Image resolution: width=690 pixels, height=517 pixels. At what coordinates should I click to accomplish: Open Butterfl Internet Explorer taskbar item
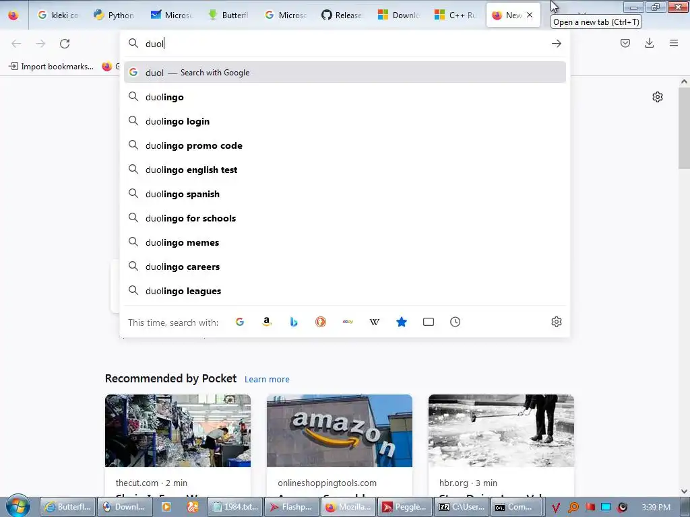pyautogui.click(x=68, y=507)
